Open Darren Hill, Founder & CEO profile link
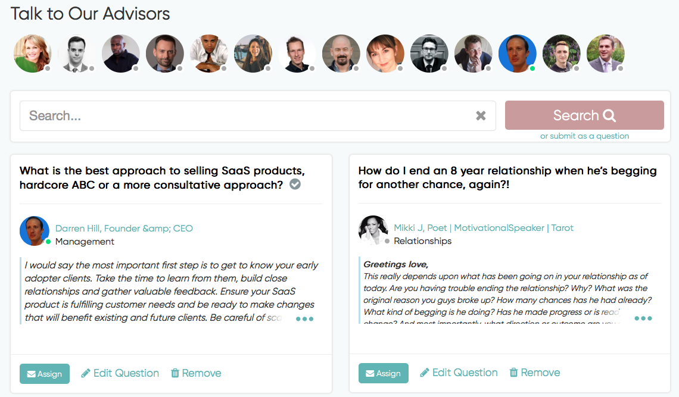 [124, 228]
